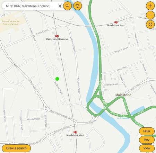Open the Filter options
156x153 pixels.
click(147, 131)
